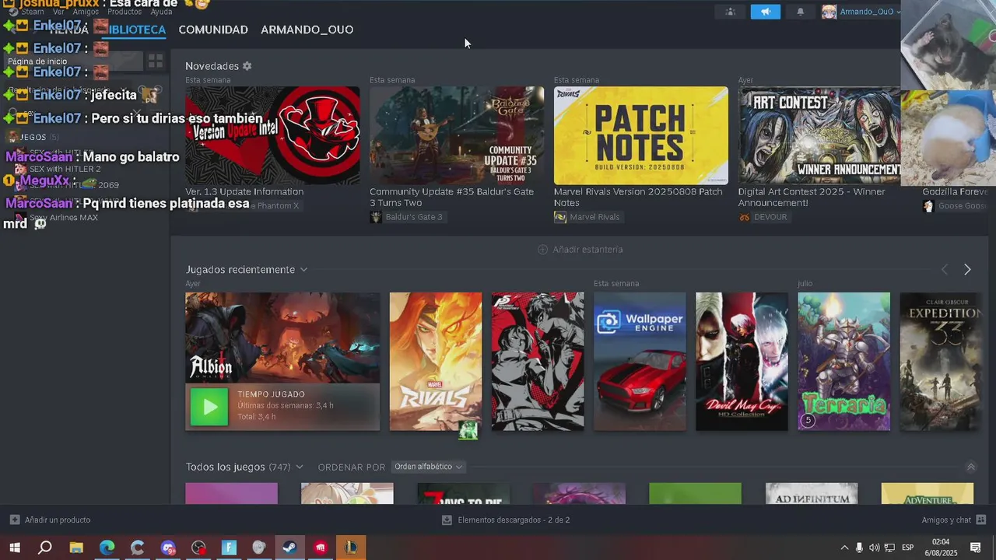The width and height of the screenshot is (996, 560).
Task: Click Digital Art Contest 2025 headline
Action: click(812, 197)
